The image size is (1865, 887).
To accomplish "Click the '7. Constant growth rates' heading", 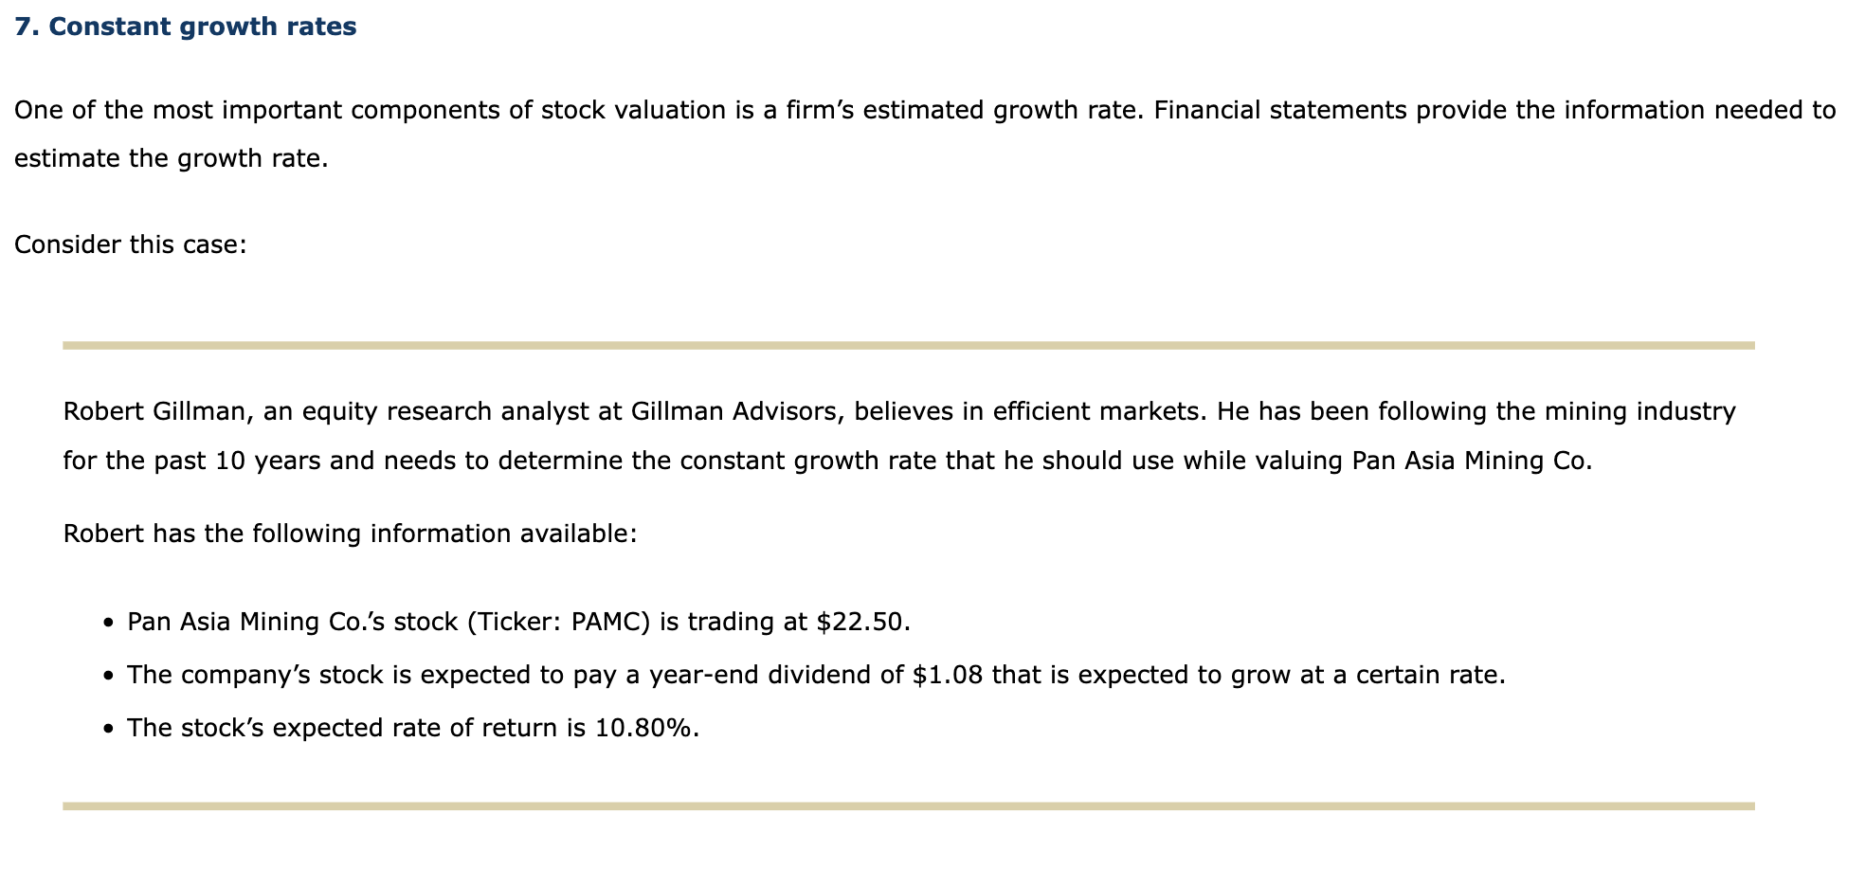I will 186,27.
